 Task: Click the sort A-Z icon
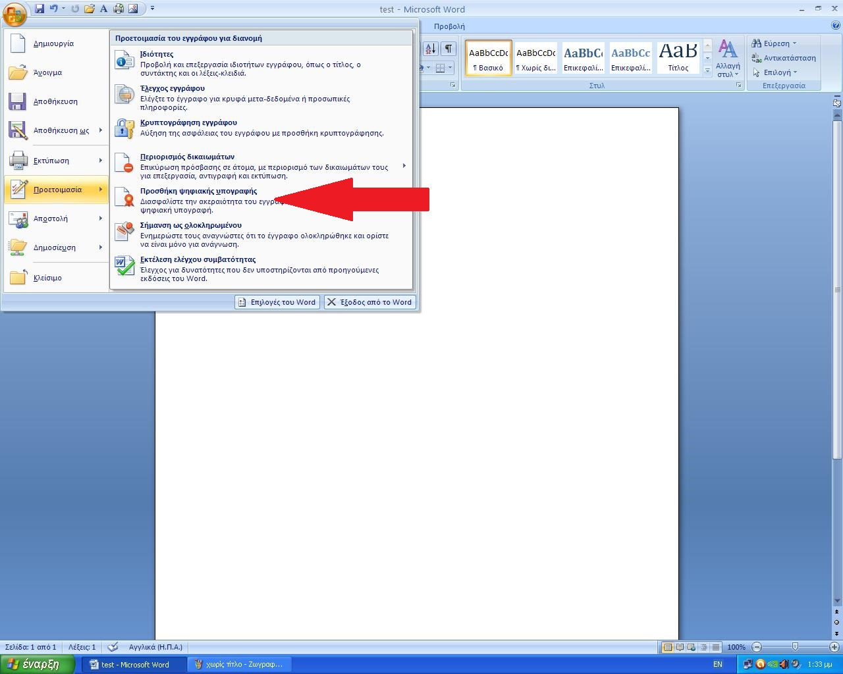tap(430, 49)
